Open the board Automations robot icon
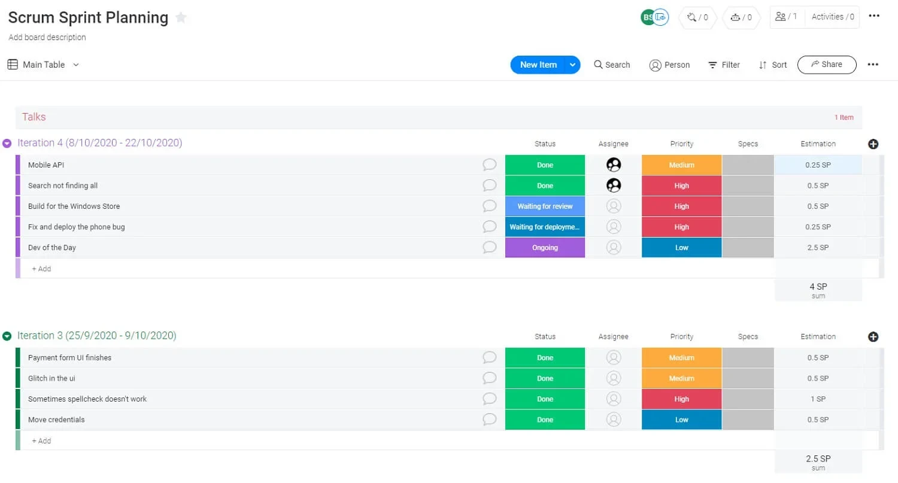898x483 pixels. click(x=741, y=17)
